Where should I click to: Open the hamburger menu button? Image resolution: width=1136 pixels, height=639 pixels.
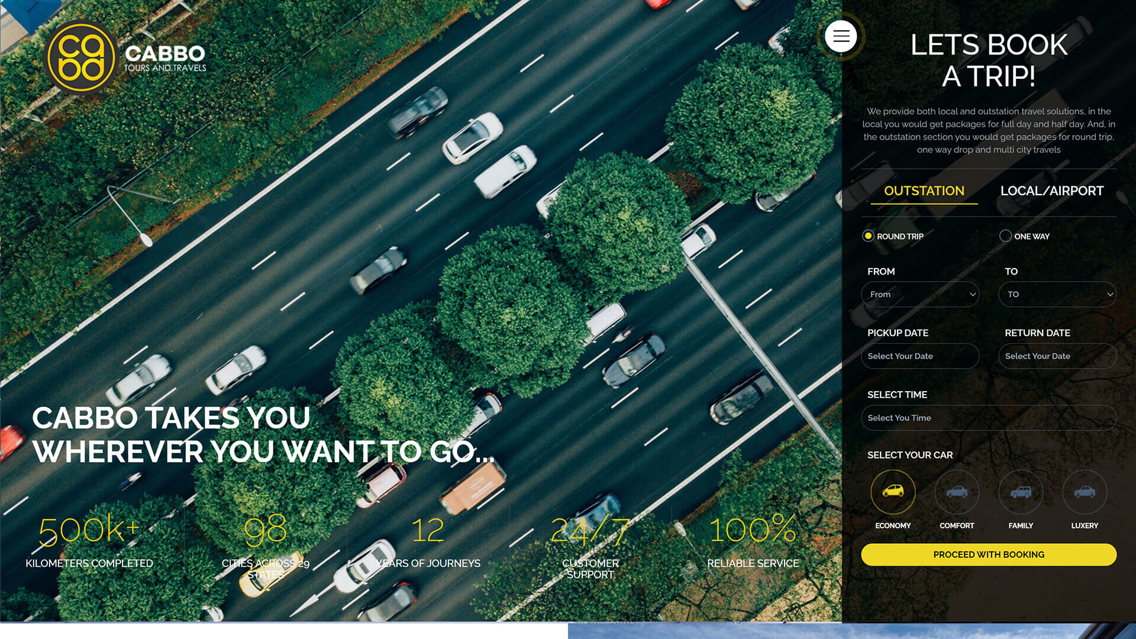841,36
